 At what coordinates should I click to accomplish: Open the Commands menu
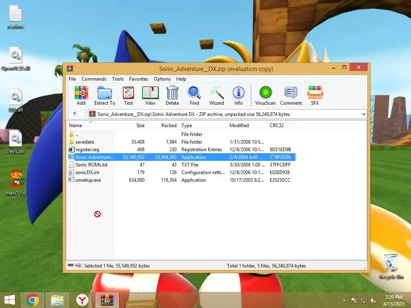click(94, 79)
